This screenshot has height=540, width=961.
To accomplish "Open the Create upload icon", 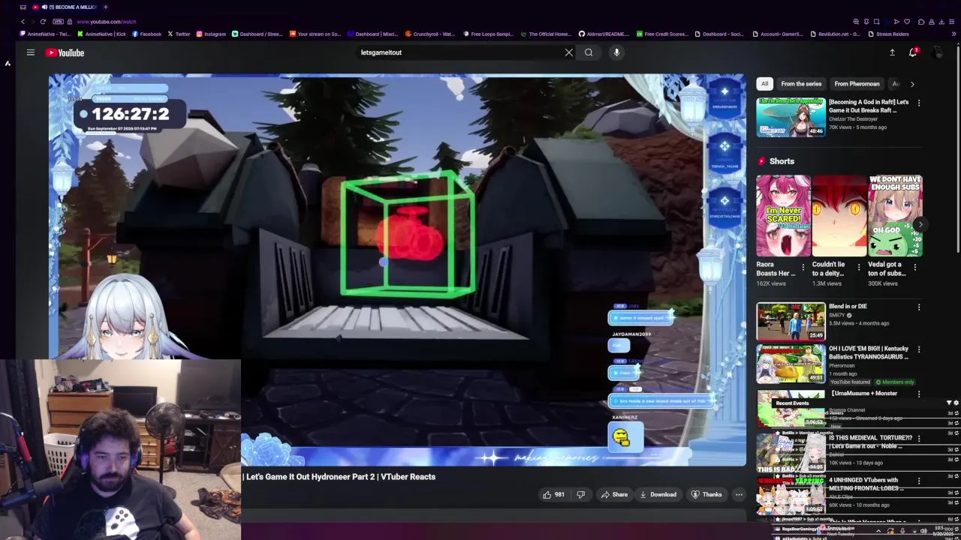I will click(x=892, y=52).
